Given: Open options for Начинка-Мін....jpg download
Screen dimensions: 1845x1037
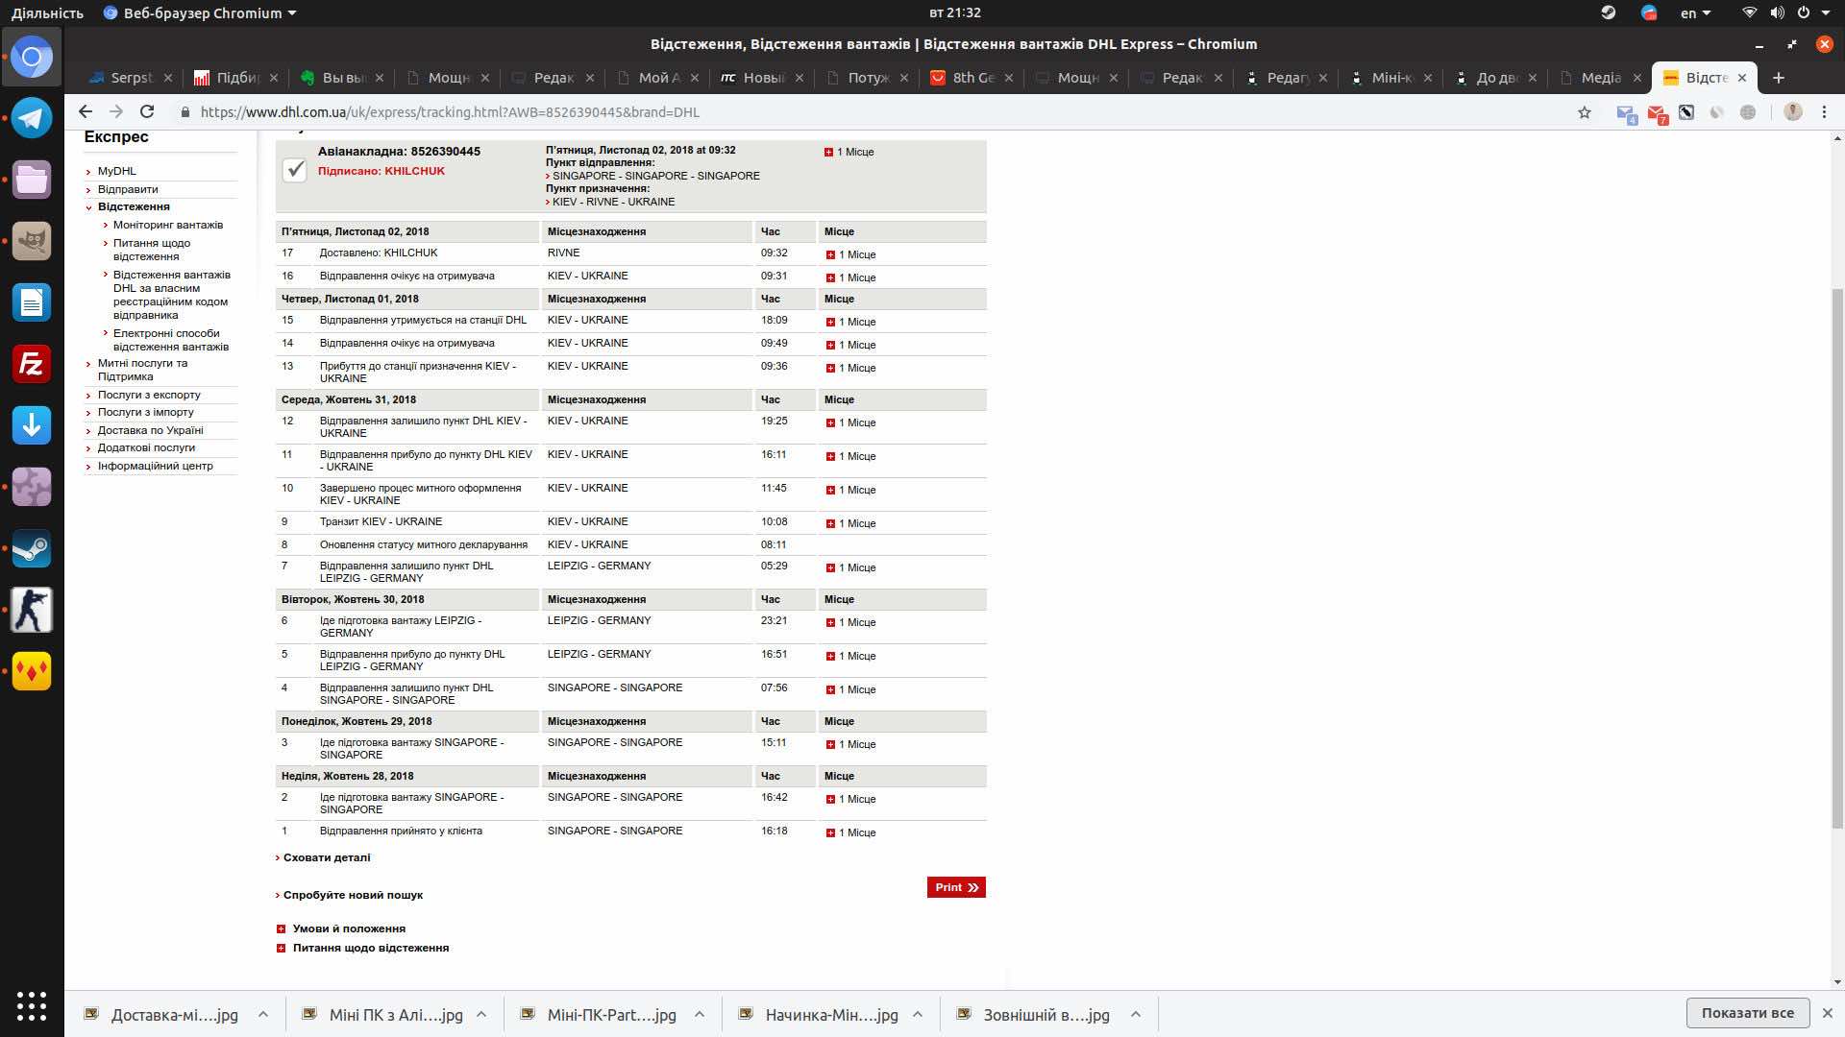Looking at the screenshot, I should pos(918,1014).
